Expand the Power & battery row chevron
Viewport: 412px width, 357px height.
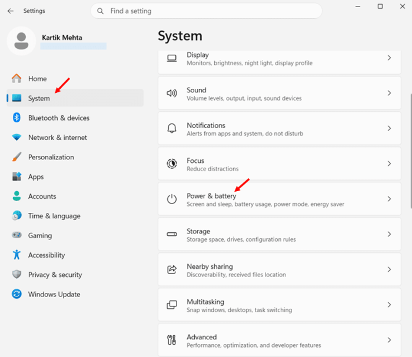tap(389, 199)
